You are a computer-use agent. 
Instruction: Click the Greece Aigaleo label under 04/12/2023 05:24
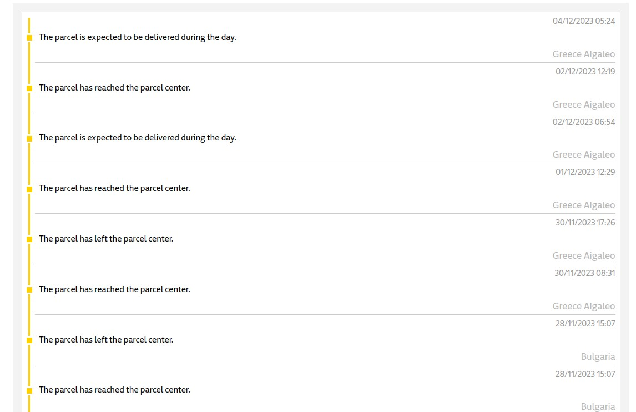[x=584, y=54]
